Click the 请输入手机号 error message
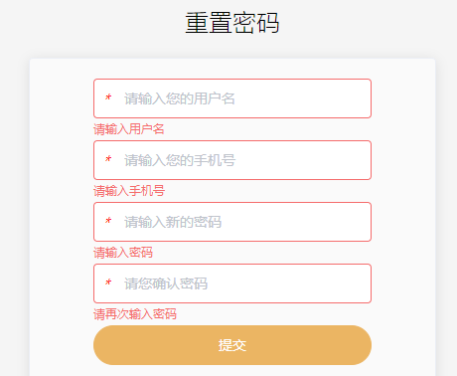 (x=129, y=191)
